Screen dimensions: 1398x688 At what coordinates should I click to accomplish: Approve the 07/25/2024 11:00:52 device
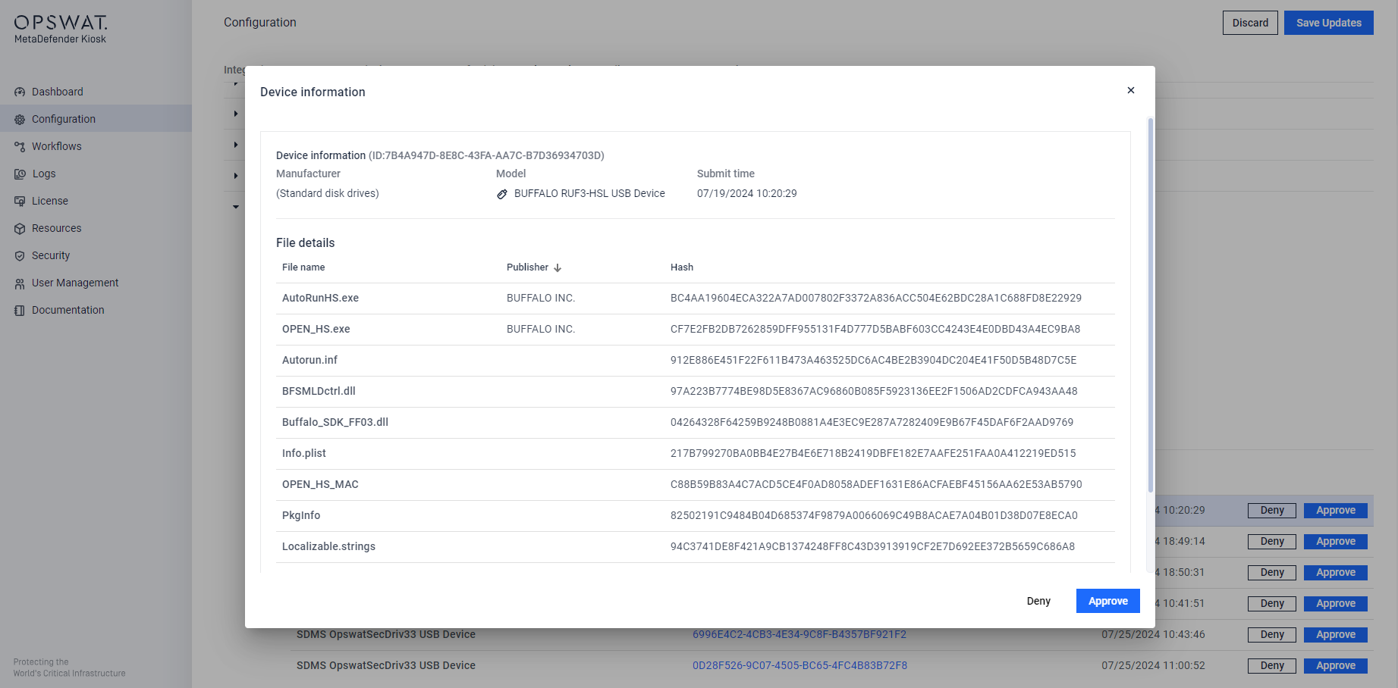pos(1336,666)
